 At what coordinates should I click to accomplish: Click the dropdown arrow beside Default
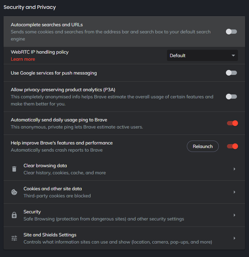click(233, 56)
